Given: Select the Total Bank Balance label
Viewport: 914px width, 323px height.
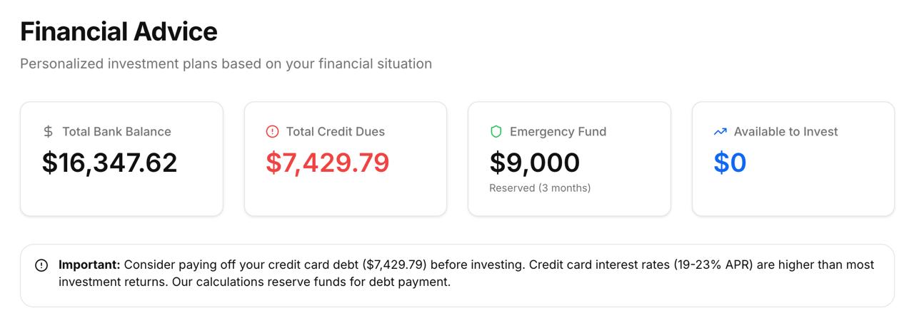Looking at the screenshot, I should (x=116, y=131).
